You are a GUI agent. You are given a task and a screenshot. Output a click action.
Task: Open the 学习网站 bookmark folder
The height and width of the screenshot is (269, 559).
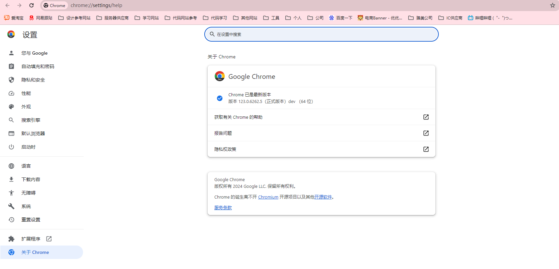(x=147, y=18)
